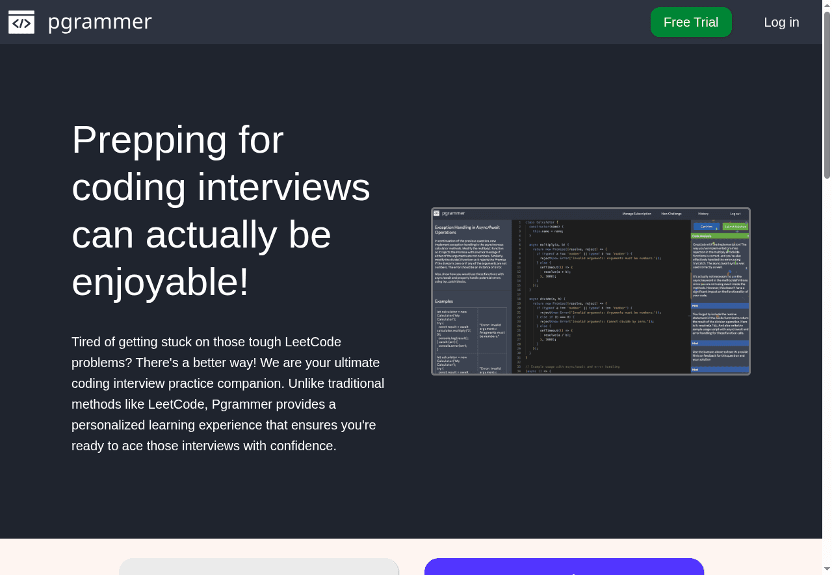Select the purple card below the hero
Image resolution: width=832 pixels, height=575 pixels.
[x=564, y=566]
